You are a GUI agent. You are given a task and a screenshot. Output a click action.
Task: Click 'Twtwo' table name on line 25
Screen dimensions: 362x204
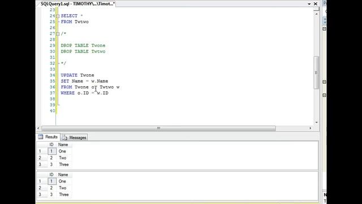coord(81,22)
